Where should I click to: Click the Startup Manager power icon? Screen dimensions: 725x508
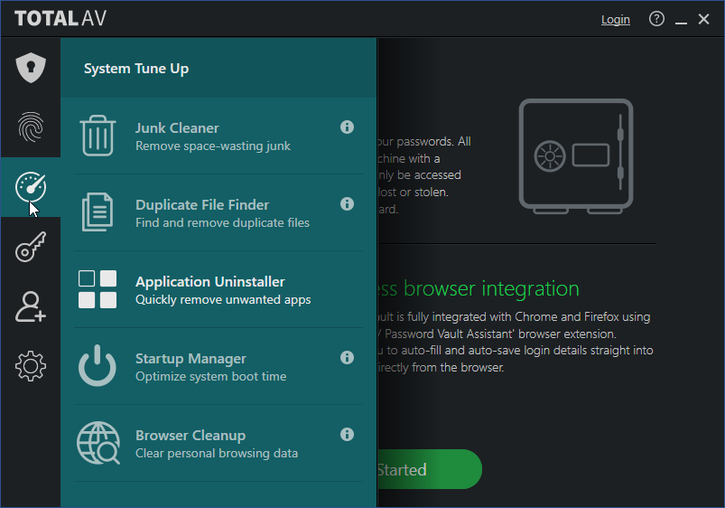coord(98,365)
